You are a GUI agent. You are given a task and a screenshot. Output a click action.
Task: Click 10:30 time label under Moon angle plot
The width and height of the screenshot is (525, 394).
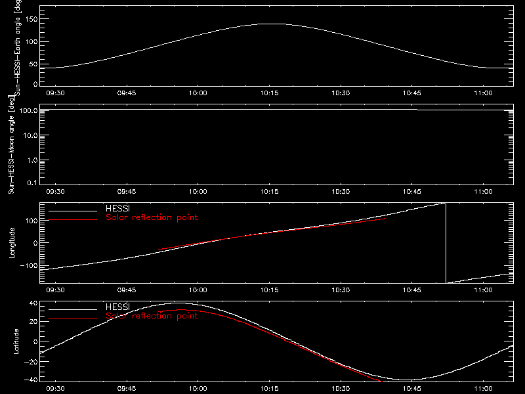click(x=341, y=192)
